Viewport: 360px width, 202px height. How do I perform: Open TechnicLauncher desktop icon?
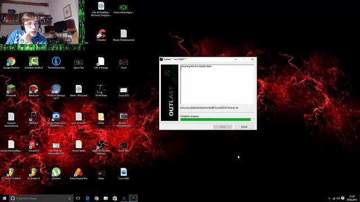point(56,62)
